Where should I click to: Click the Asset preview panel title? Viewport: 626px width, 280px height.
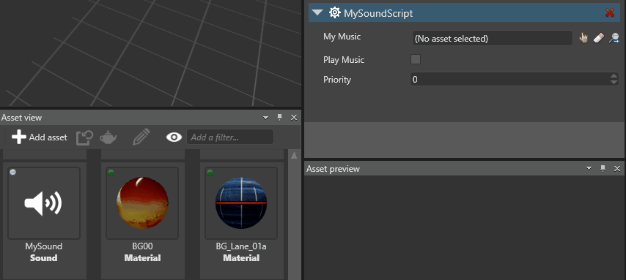tap(333, 169)
